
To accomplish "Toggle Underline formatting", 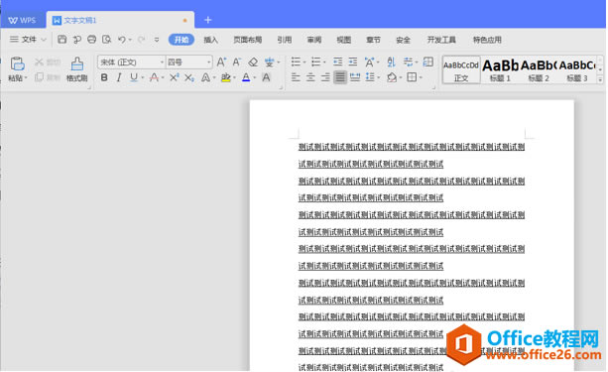I will [x=134, y=77].
